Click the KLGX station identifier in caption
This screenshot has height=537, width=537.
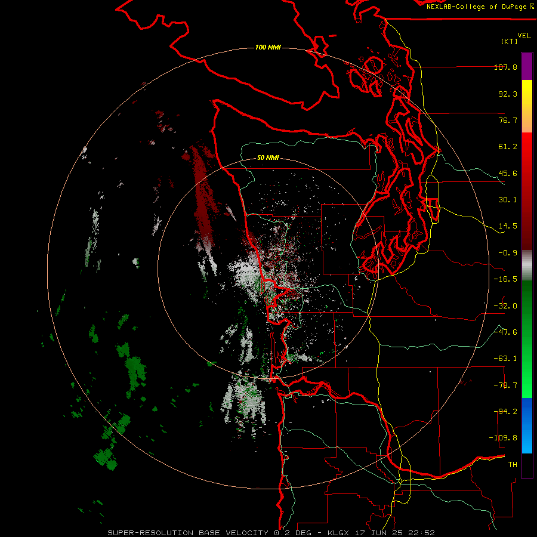pyautogui.click(x=338, y=533)
